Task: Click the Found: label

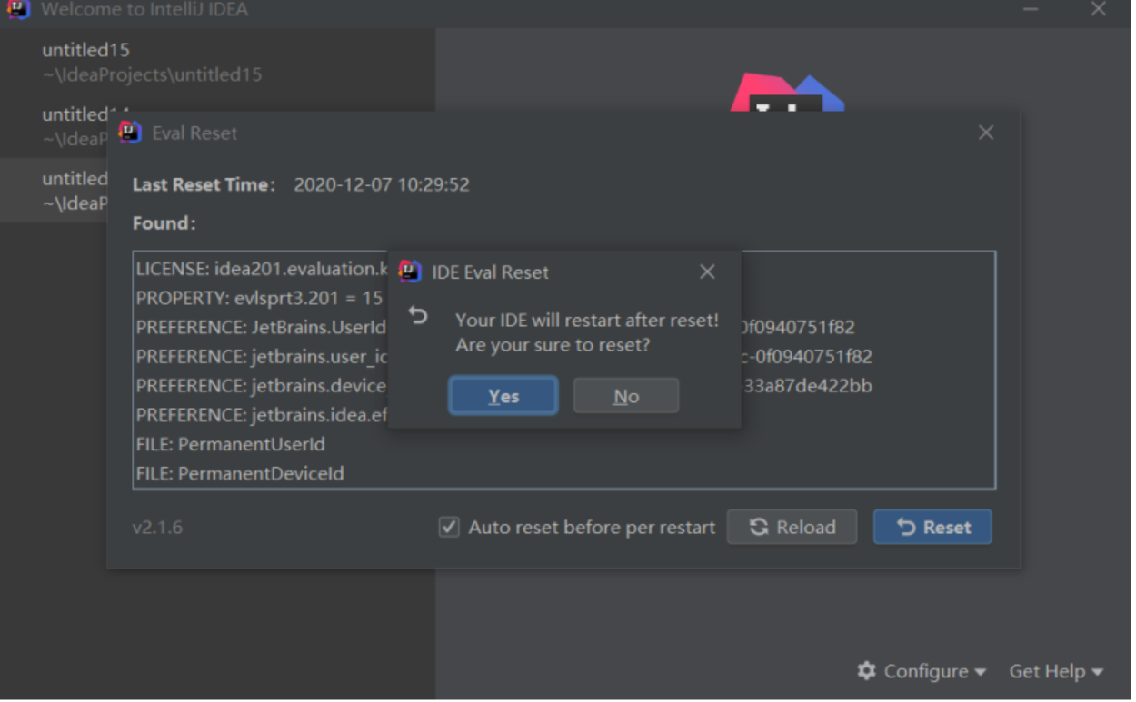Action: [164, 222]
